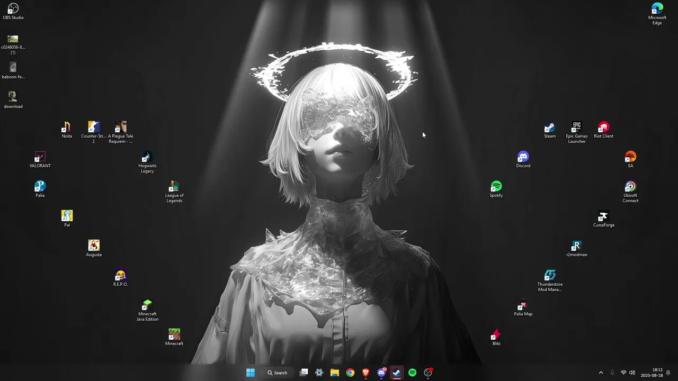
Task: Open Task View from the taskbar
Action: (x=304, y=373)
